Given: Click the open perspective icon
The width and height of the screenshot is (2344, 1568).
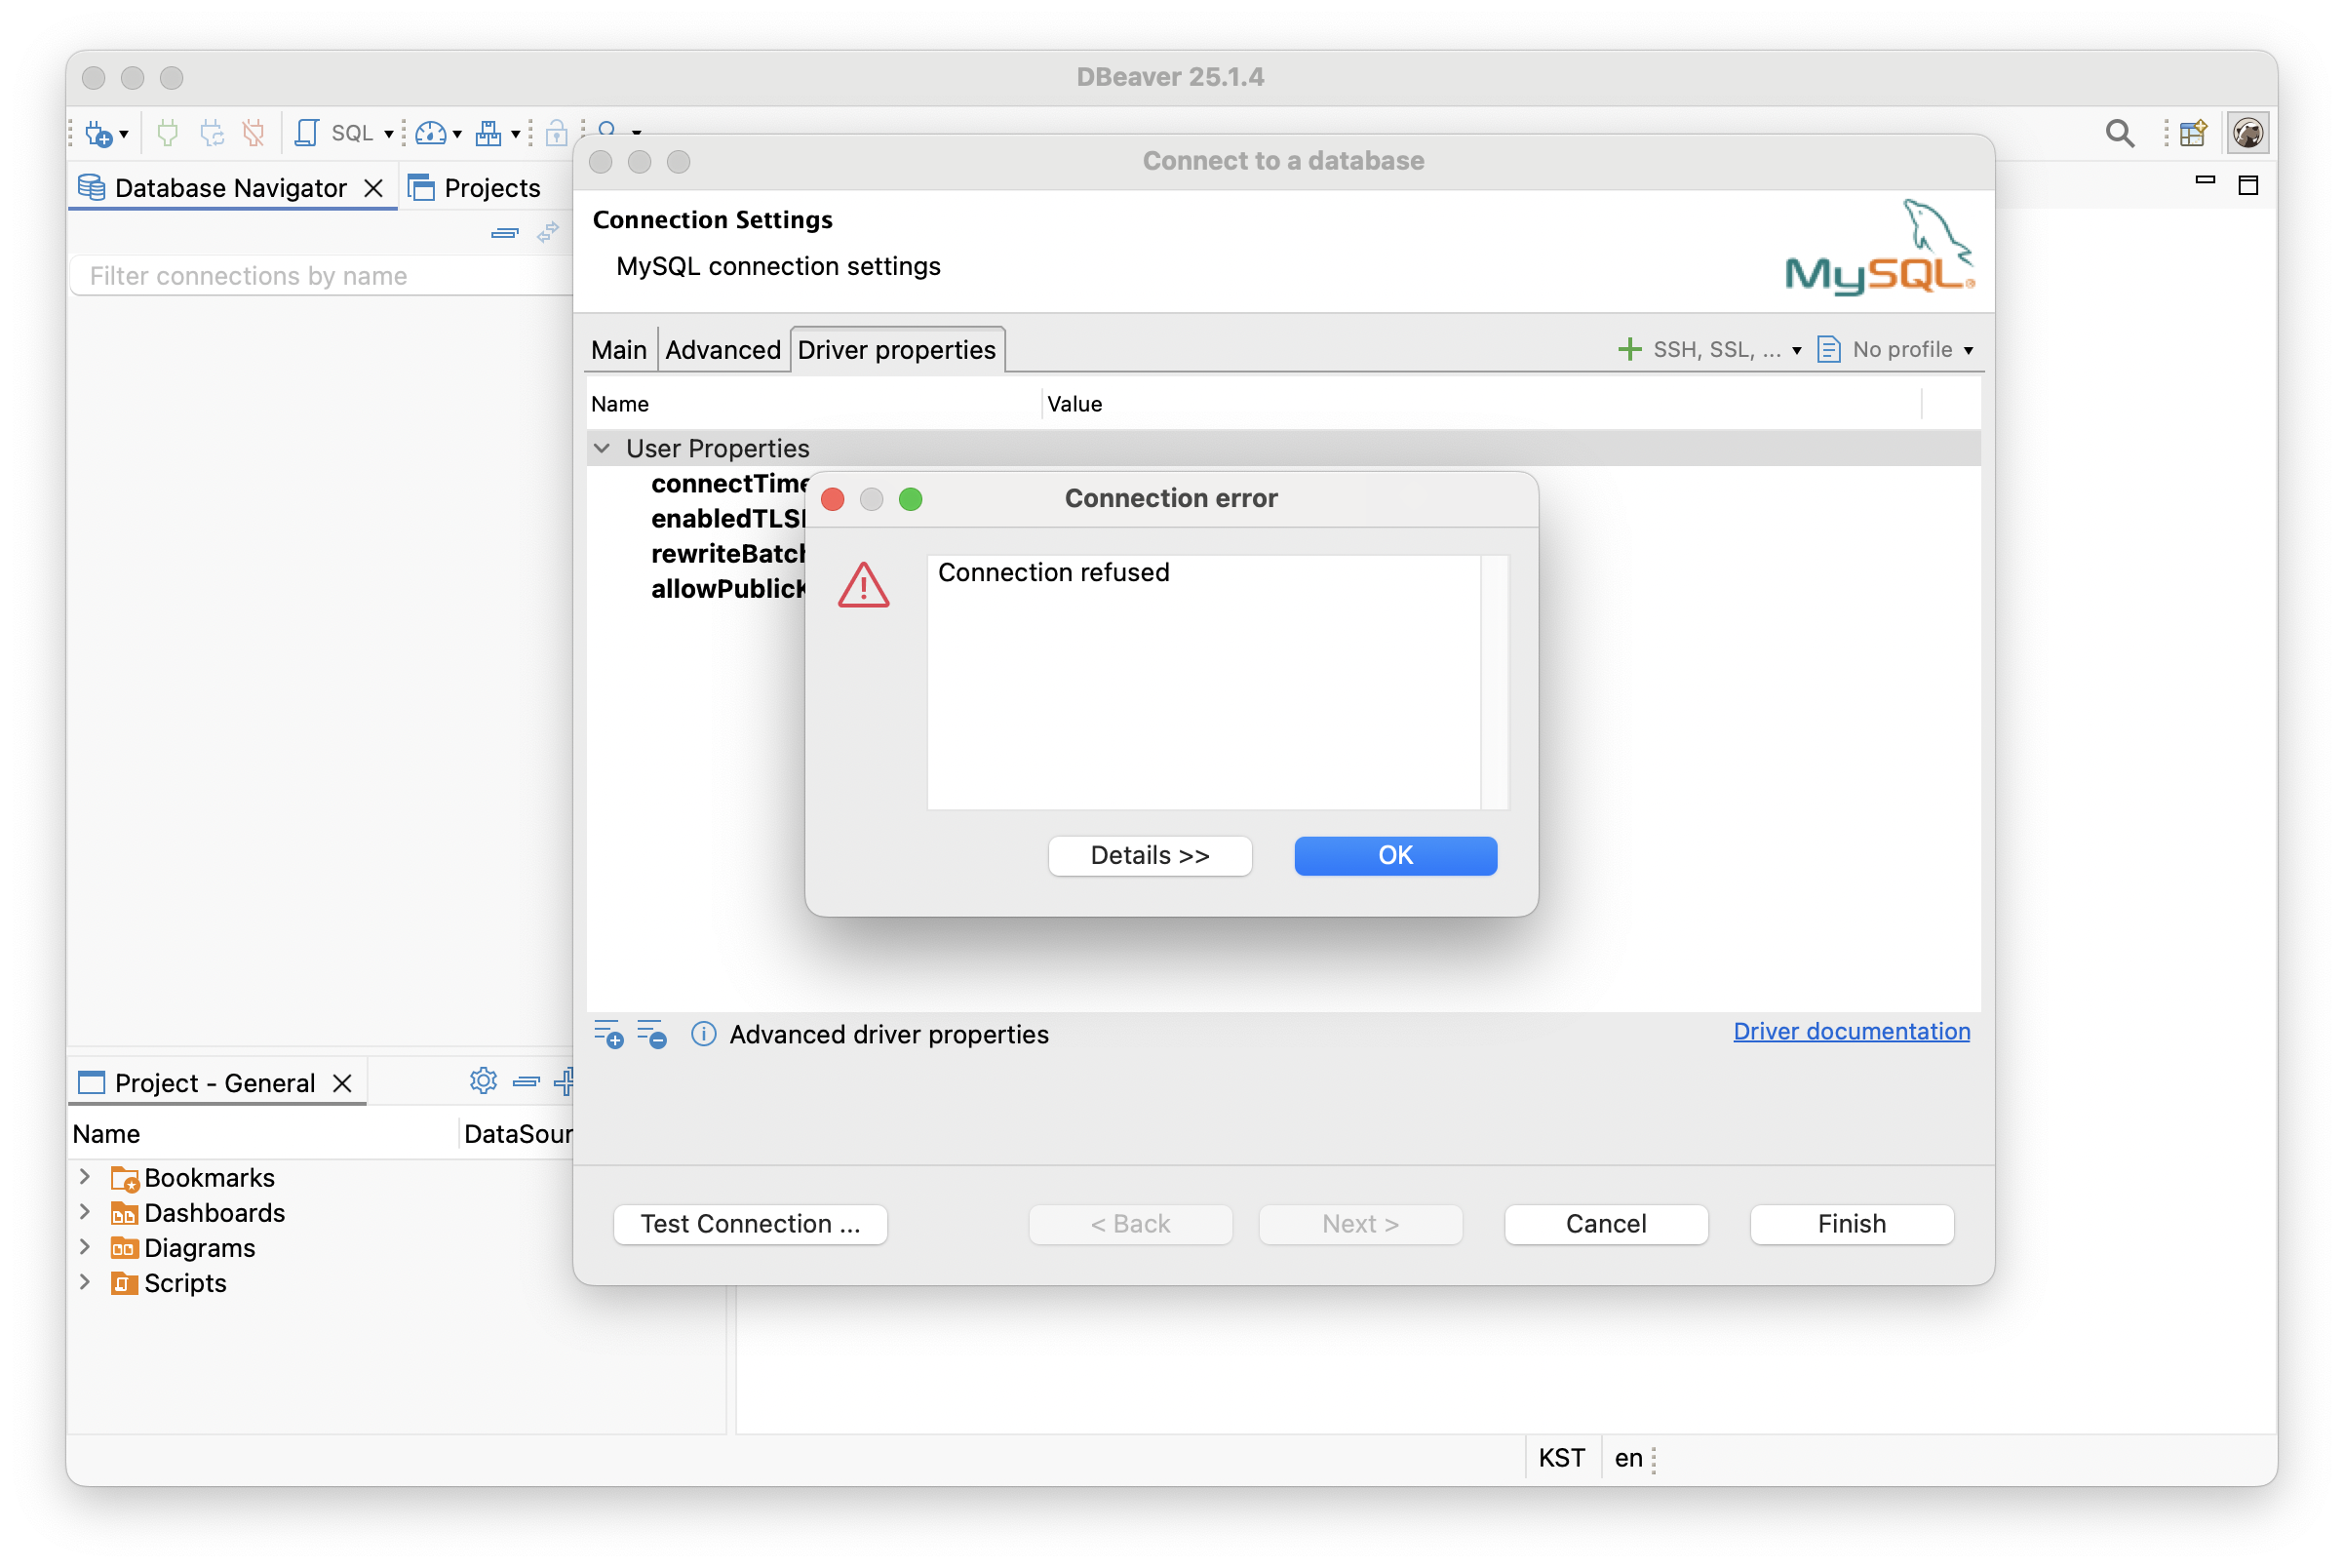Looking at the screenshot, I should pyautogui.click(x=2193, y=133).
